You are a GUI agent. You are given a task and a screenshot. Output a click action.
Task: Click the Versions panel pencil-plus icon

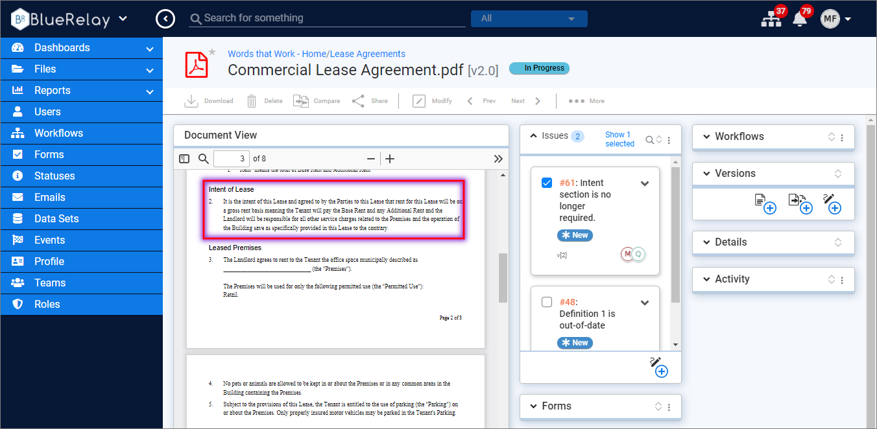point(832,203)
